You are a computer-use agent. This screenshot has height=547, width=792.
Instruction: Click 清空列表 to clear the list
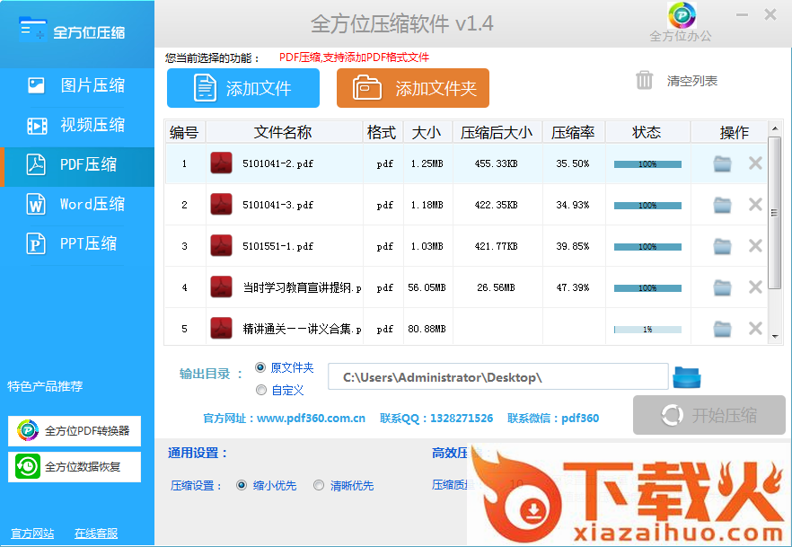[x=692, y=81]
